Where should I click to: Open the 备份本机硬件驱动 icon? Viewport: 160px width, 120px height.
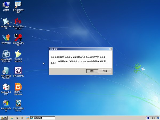(18, 5)
